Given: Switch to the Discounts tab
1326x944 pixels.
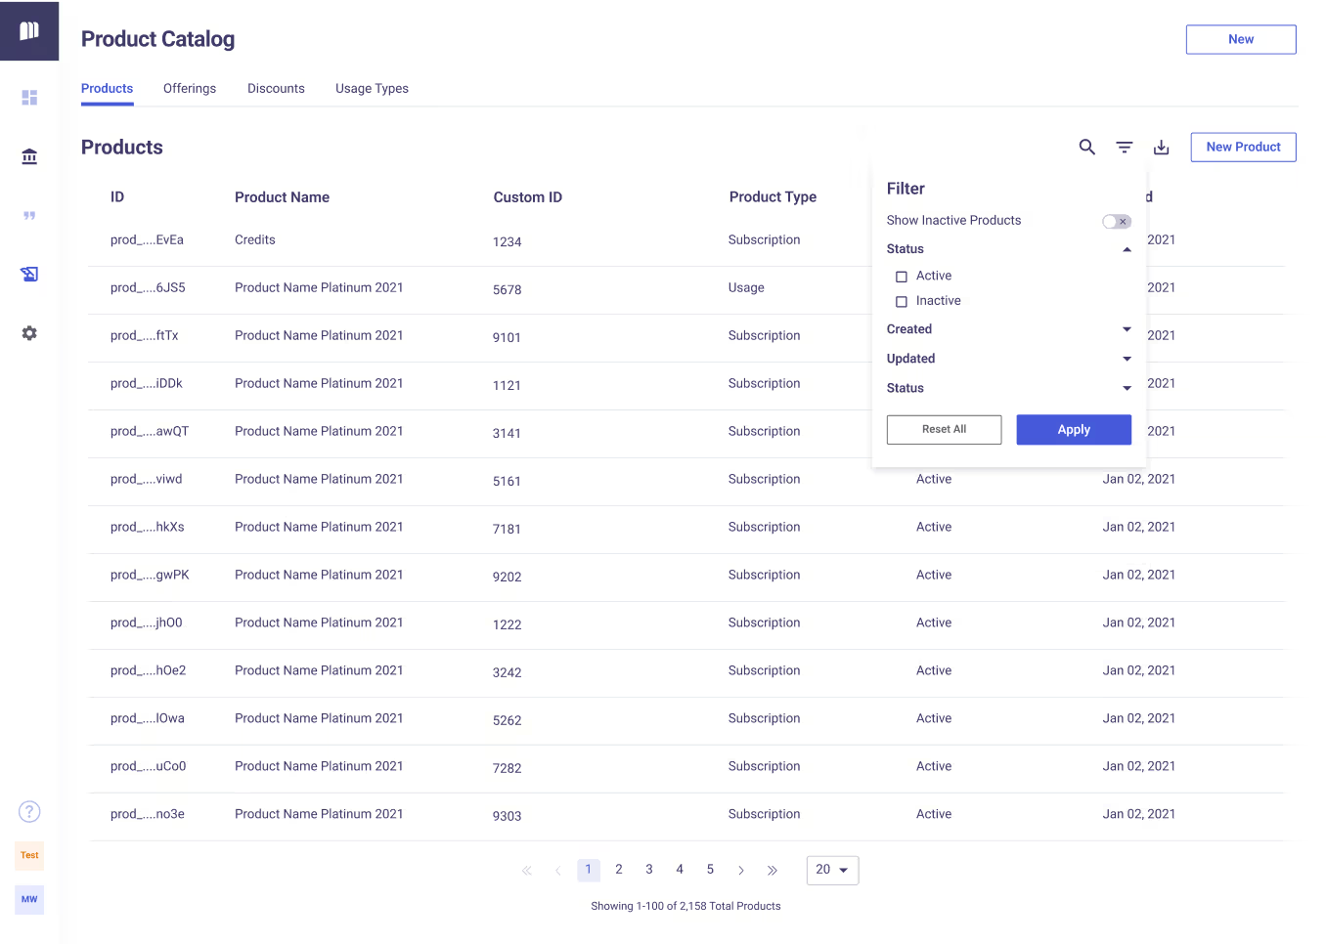Looking at the screenshot, I should click(276, 89).
